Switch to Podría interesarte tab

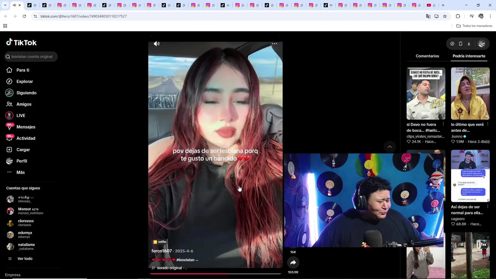(x=469, y=56)
